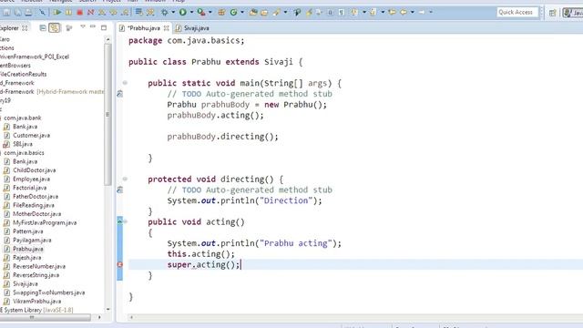Collapse All in Package Explorer
Screen dimensions: 583x328
43,28
